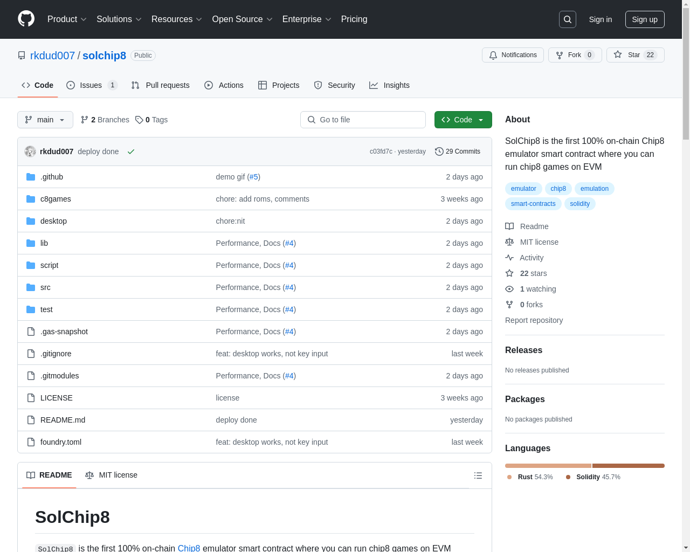Click Sign in
690x552 pixels.
[x=601, y=19]
